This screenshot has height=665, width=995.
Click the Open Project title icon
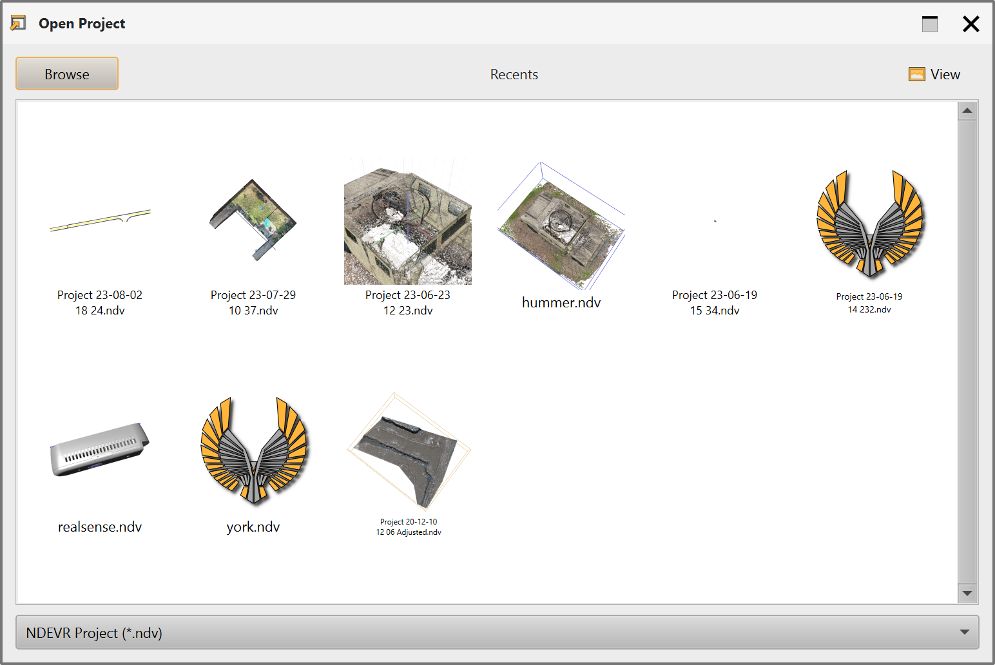18,23
